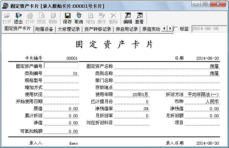Click the 增加方式 field

[61, 87]
